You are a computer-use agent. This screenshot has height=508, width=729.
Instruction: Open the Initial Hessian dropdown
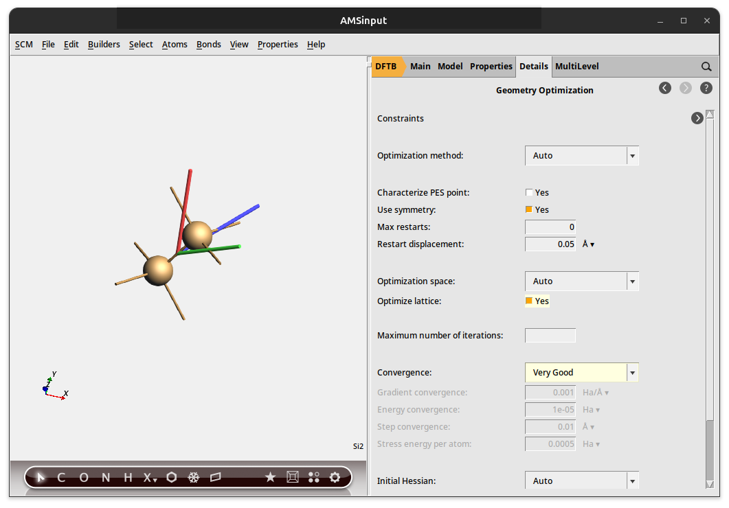[631, 481]
